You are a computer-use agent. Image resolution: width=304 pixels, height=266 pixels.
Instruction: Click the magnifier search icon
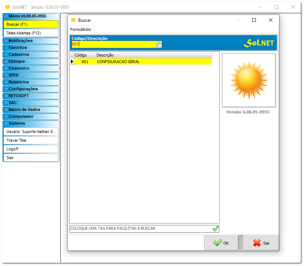tap(158, 44)
